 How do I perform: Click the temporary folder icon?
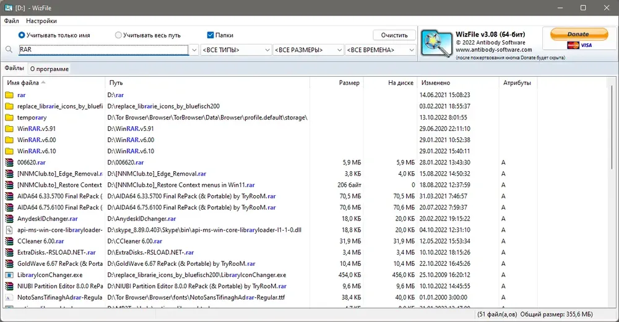click(9, 117)
